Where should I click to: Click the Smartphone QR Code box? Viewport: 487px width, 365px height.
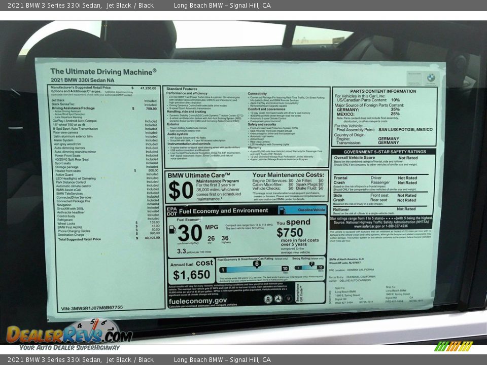pyautogui.click(x=309, y=293)
